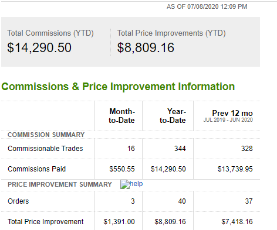Open the help link beside Price Improvement Summary

136,184
